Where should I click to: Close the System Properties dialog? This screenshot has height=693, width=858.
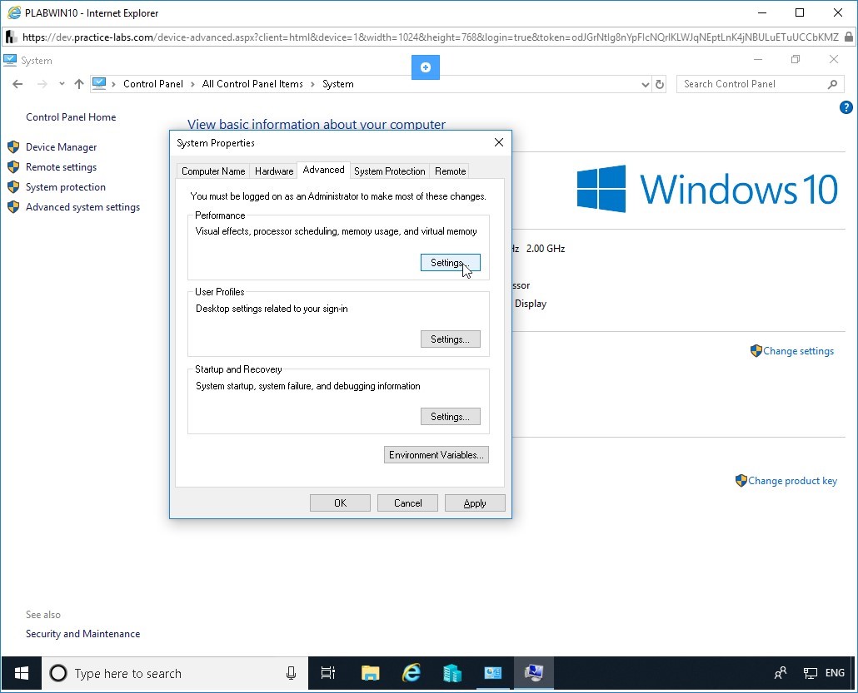coord(498,142)
